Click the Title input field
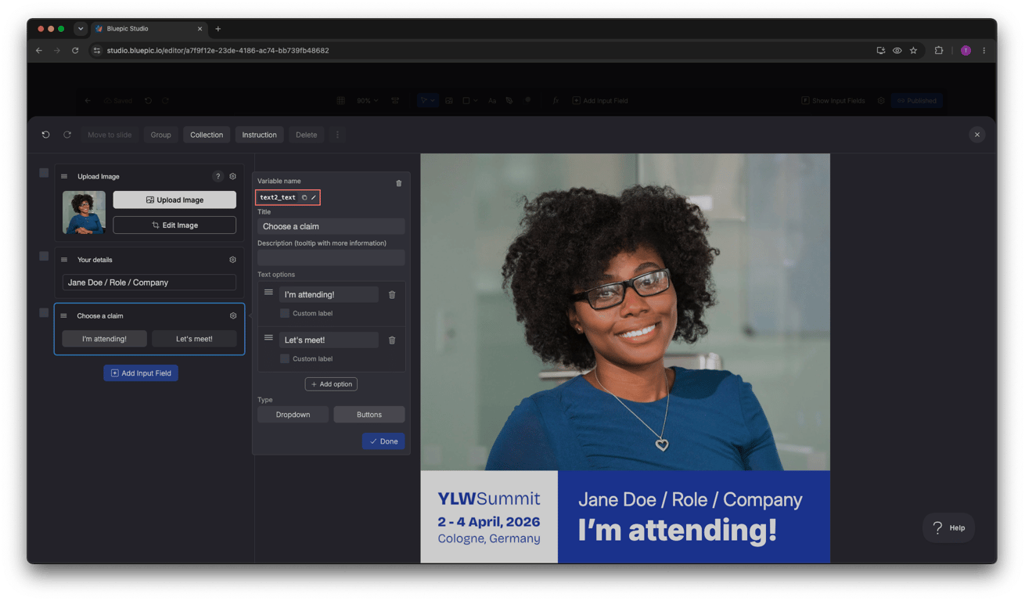Screen dimensions: 1025x601 click(x=331, y=226)
